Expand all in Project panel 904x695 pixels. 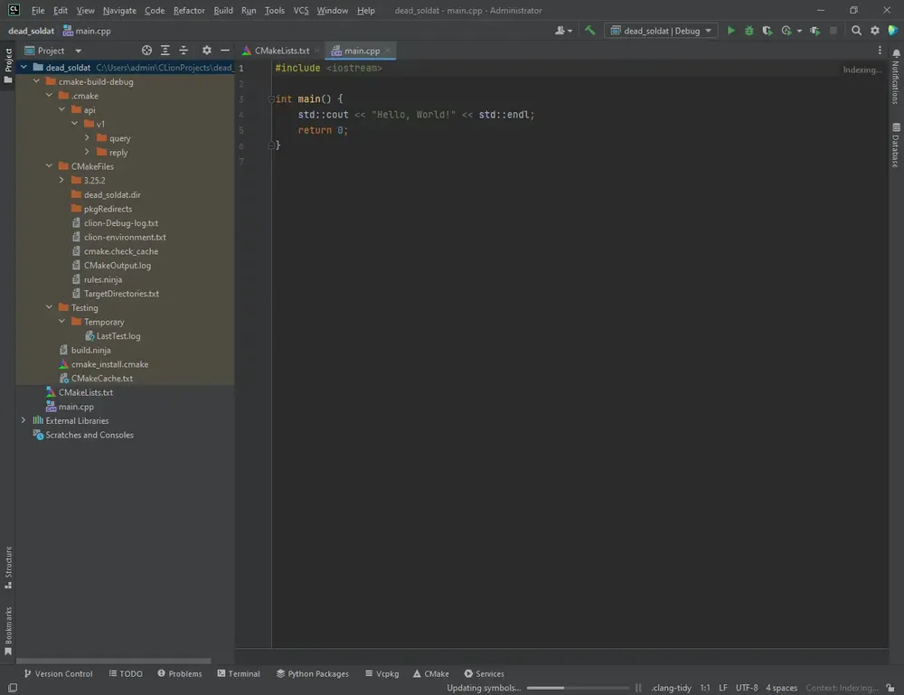point(165,51)
